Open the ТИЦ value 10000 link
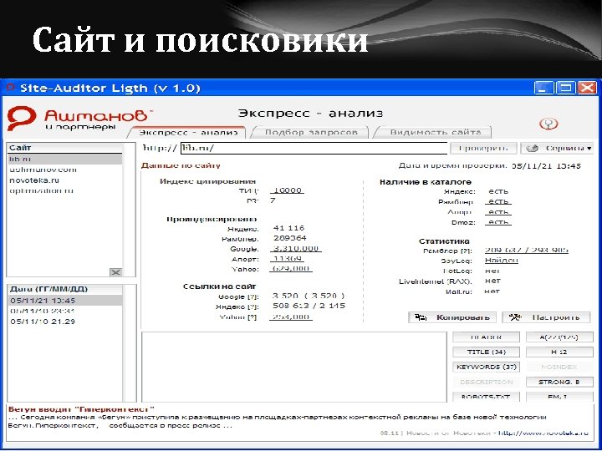 [287, 190]
